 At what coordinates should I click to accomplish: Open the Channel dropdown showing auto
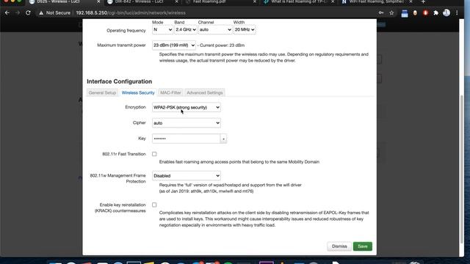[215, 29]
